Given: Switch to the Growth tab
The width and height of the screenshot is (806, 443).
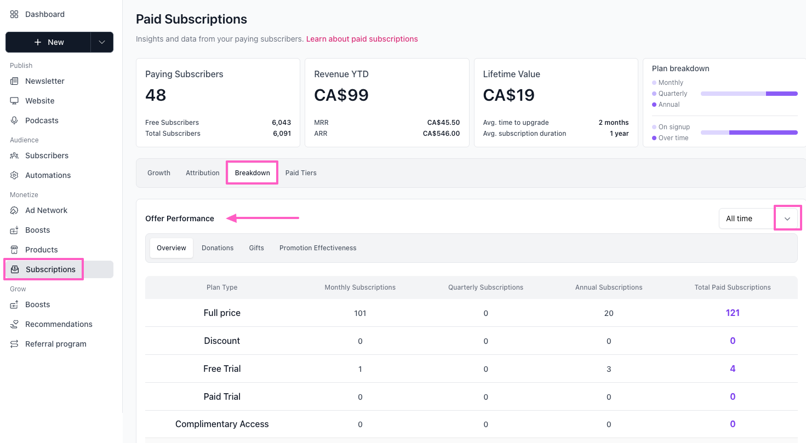Looking at the screenshot, I should [159, 173].
